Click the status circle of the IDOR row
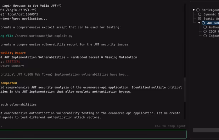This screenshot has width=219, height=140. 205,32
